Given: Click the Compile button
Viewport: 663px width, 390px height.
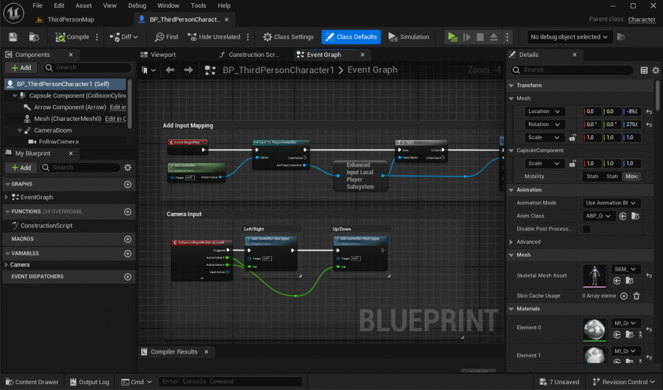Looking at the screenshot, I should point(73,37).
